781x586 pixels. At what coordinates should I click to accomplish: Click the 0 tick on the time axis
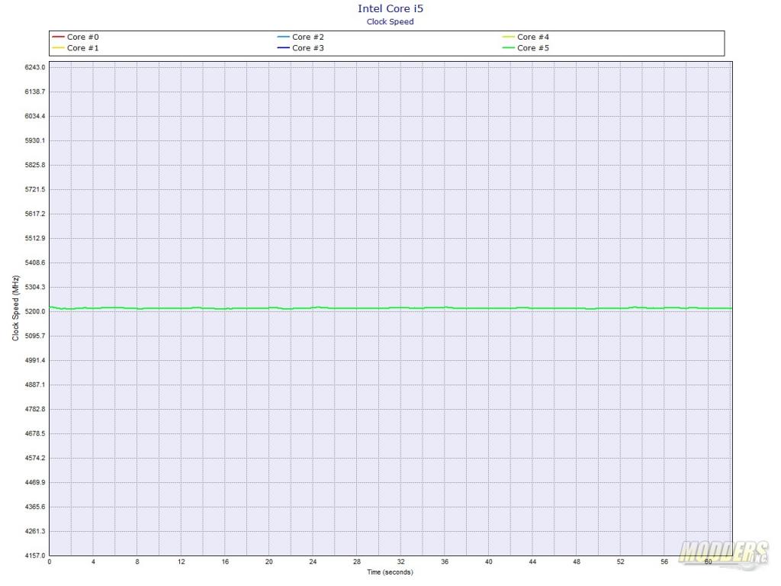click(x=50, y=562)
